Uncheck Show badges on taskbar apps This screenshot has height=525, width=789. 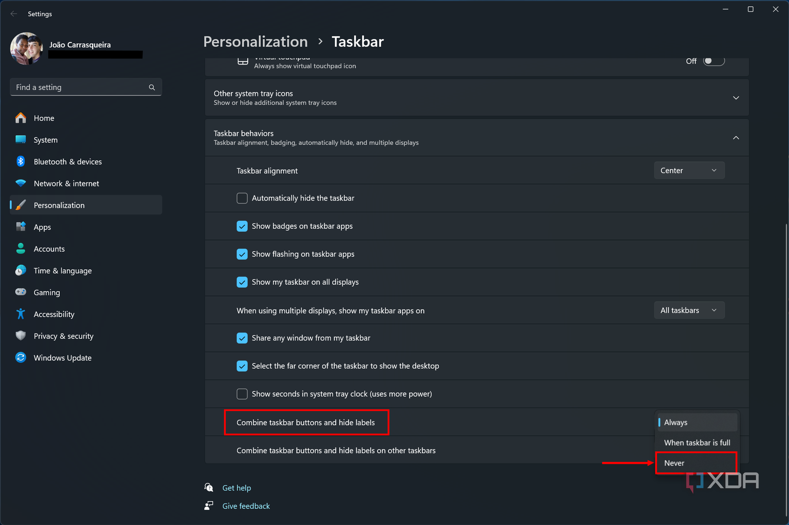click(242, 226)
